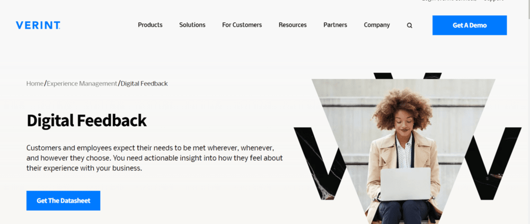Click the Digital Feedback breadcrumb item
Screen dimensions: 530x224
144,83
